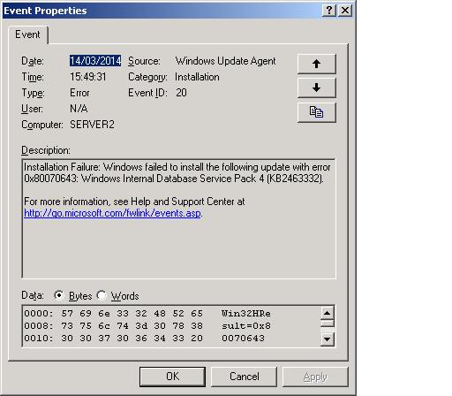The image size is (452, 396).
Task: Click the time value 15:49:31
Action: (x=88, y=77)
